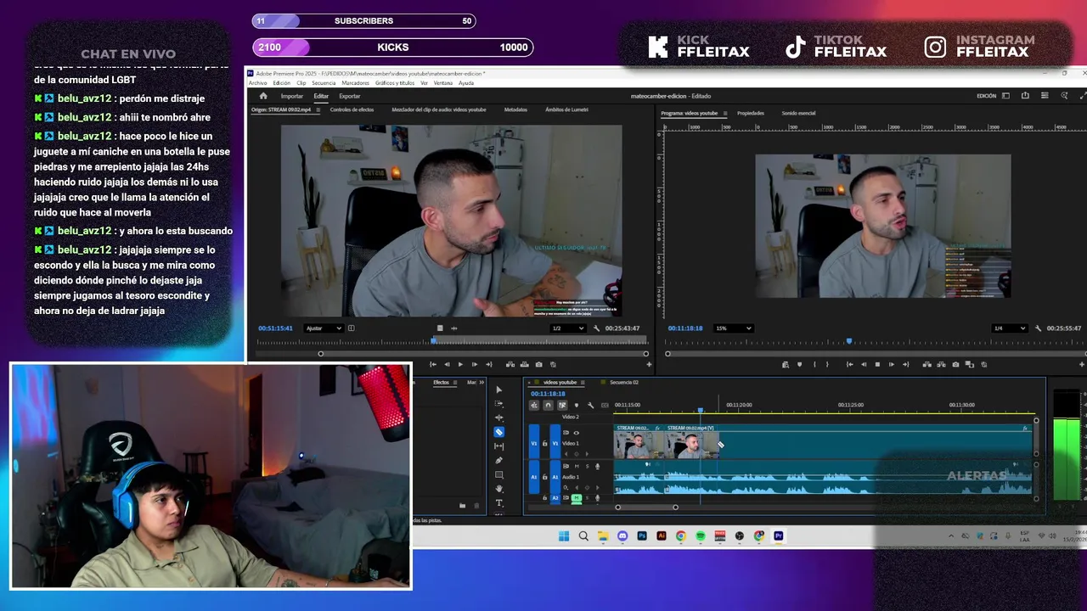Toggle insert and overwrite sequences as nests
The width and height of the screenshot is (1087, 611).
click(533, 405)
